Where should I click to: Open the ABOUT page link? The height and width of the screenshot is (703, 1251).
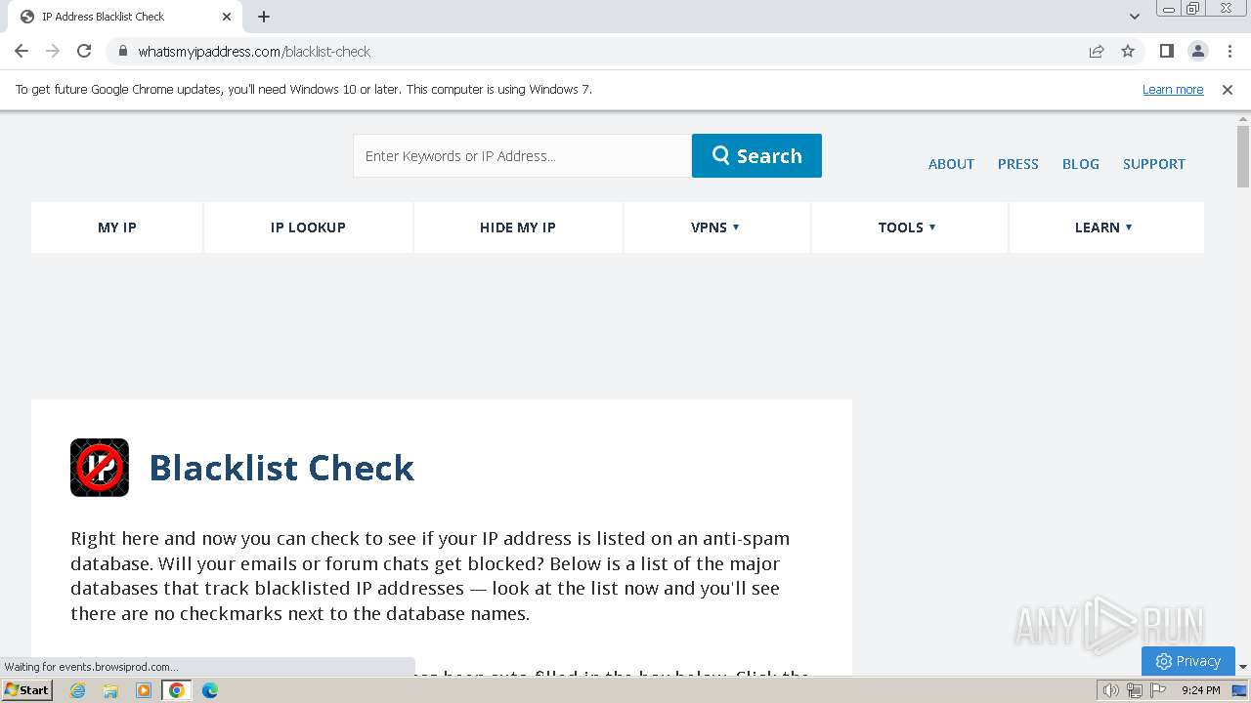(951, 164)
